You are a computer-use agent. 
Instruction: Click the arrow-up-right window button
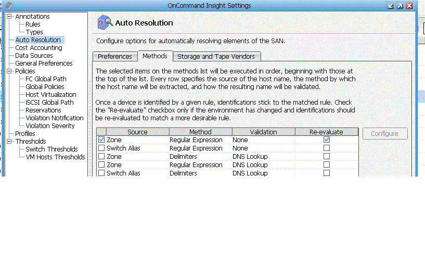(x=400, y=6)
